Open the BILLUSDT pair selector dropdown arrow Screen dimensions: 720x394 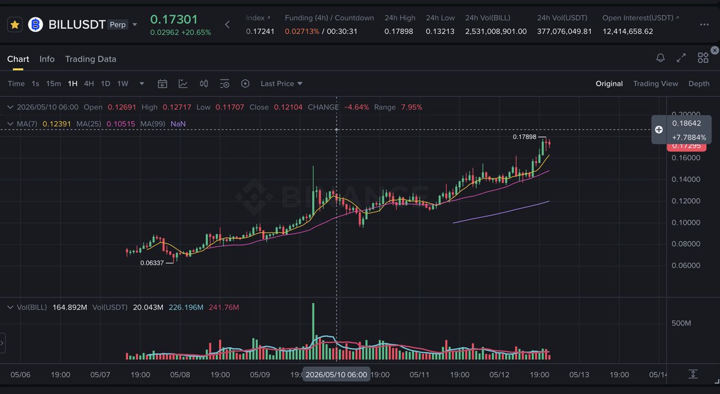[134, 25]
